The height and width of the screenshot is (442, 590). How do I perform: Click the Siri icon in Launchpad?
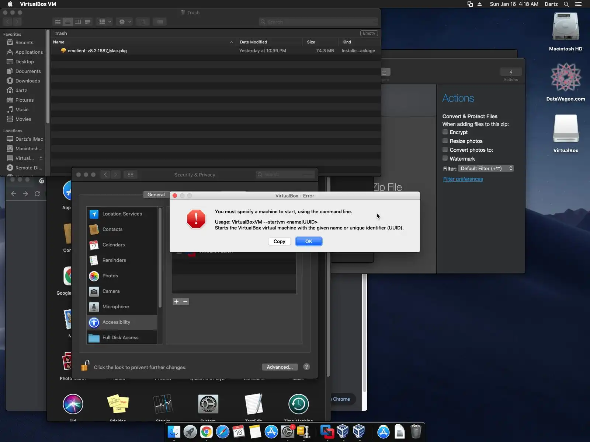click(x=73, y=404)
